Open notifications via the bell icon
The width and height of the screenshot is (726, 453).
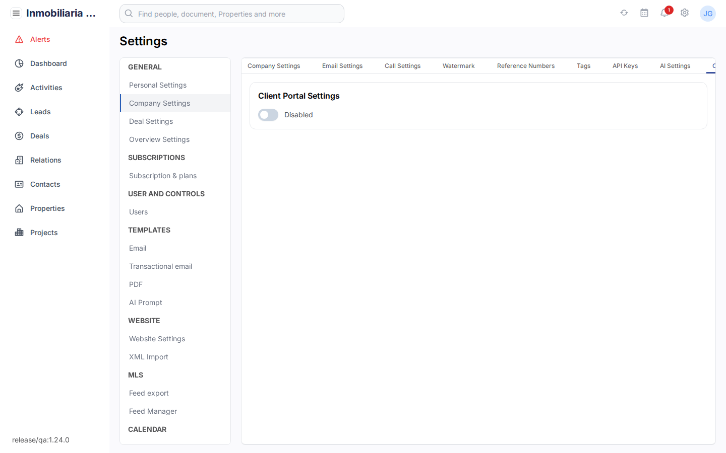(664, 14)
